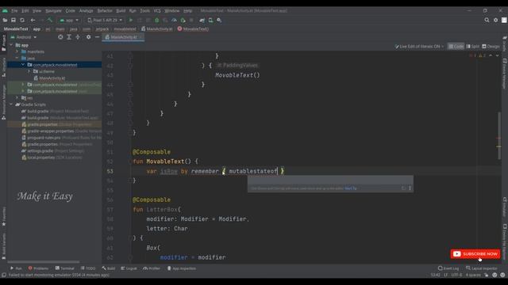Select the MainActivity.kt editor tab
Screen dimensions: 508x285
(124, 37)
